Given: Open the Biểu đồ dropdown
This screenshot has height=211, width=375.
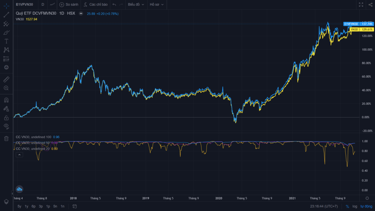Looking at the screenshot, I should 136,4.
